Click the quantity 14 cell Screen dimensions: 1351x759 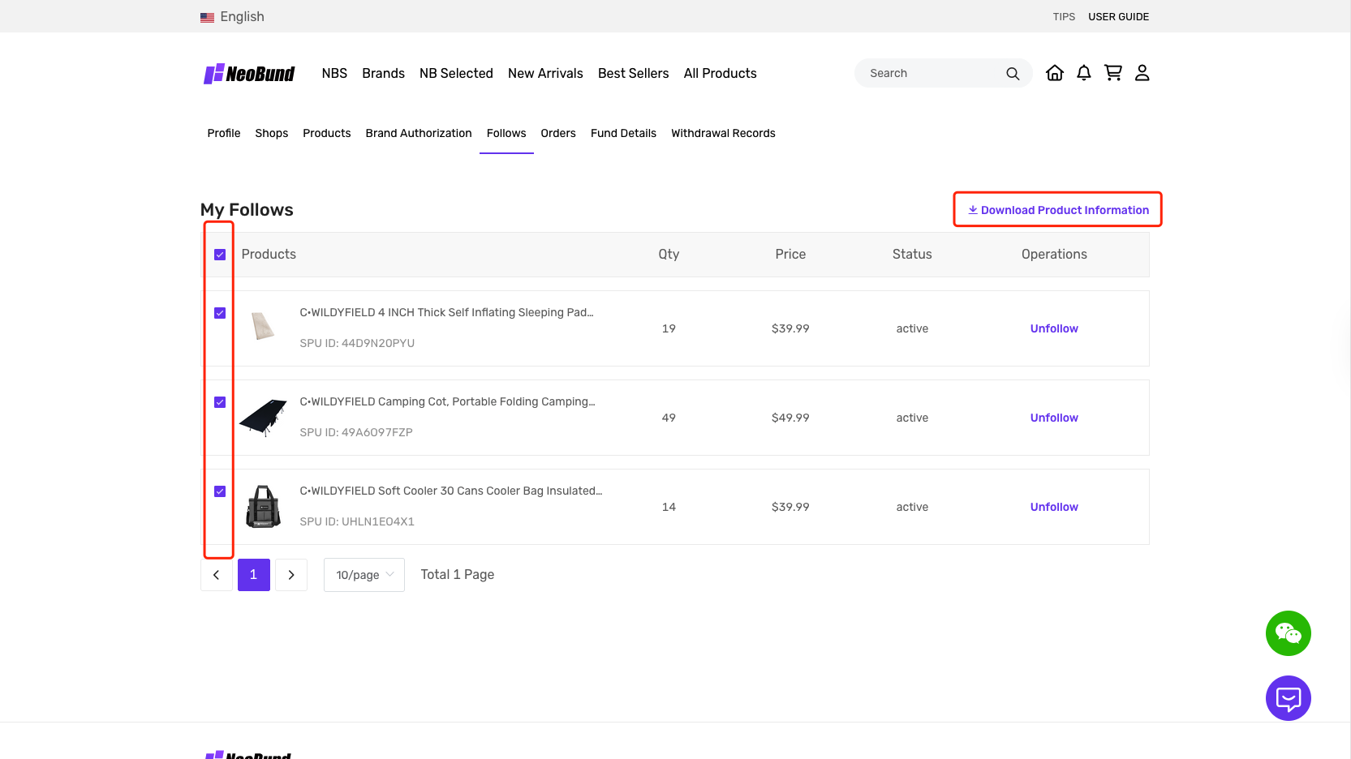pyautogui.click(x=669, y=507)
